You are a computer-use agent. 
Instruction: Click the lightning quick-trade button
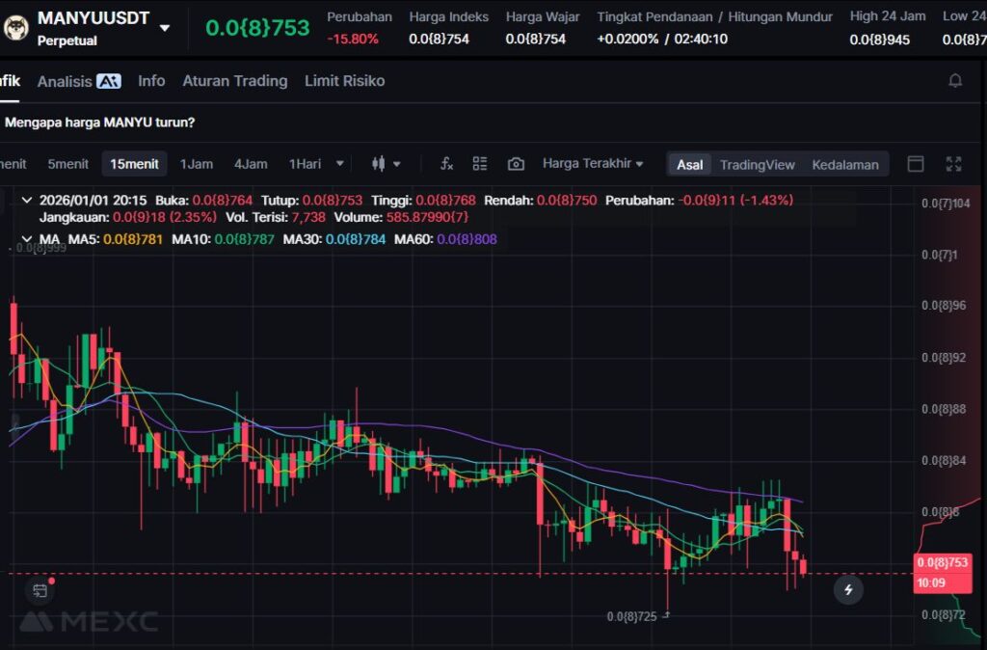pos(848,589)
